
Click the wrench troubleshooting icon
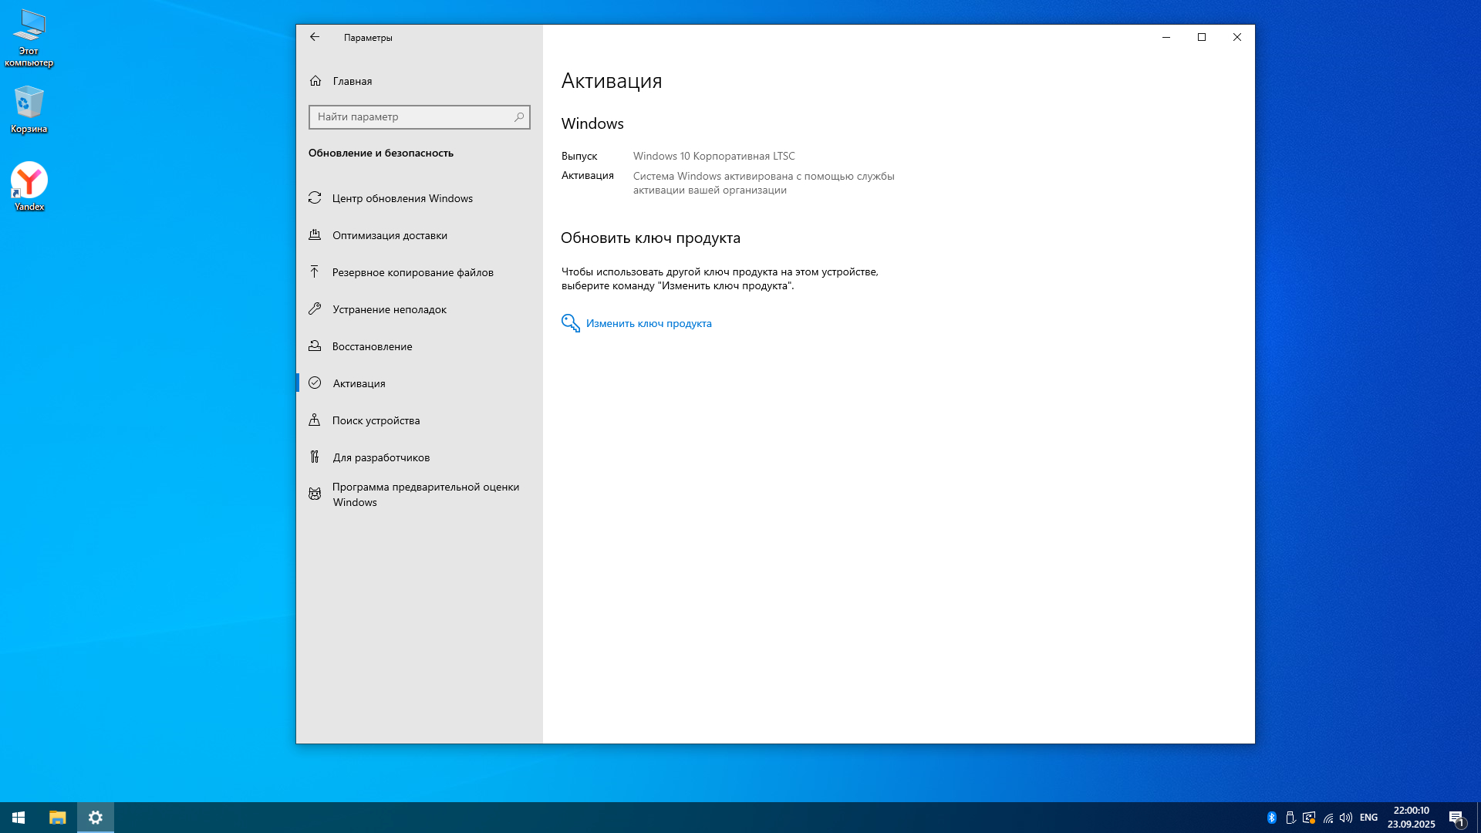(315, 309)
